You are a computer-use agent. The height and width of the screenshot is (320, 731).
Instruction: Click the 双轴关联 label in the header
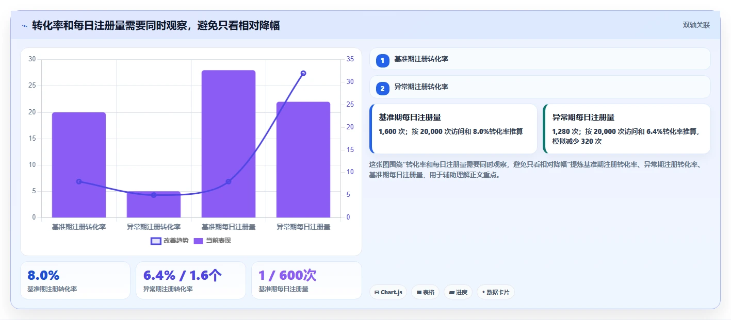coord(696,25)
